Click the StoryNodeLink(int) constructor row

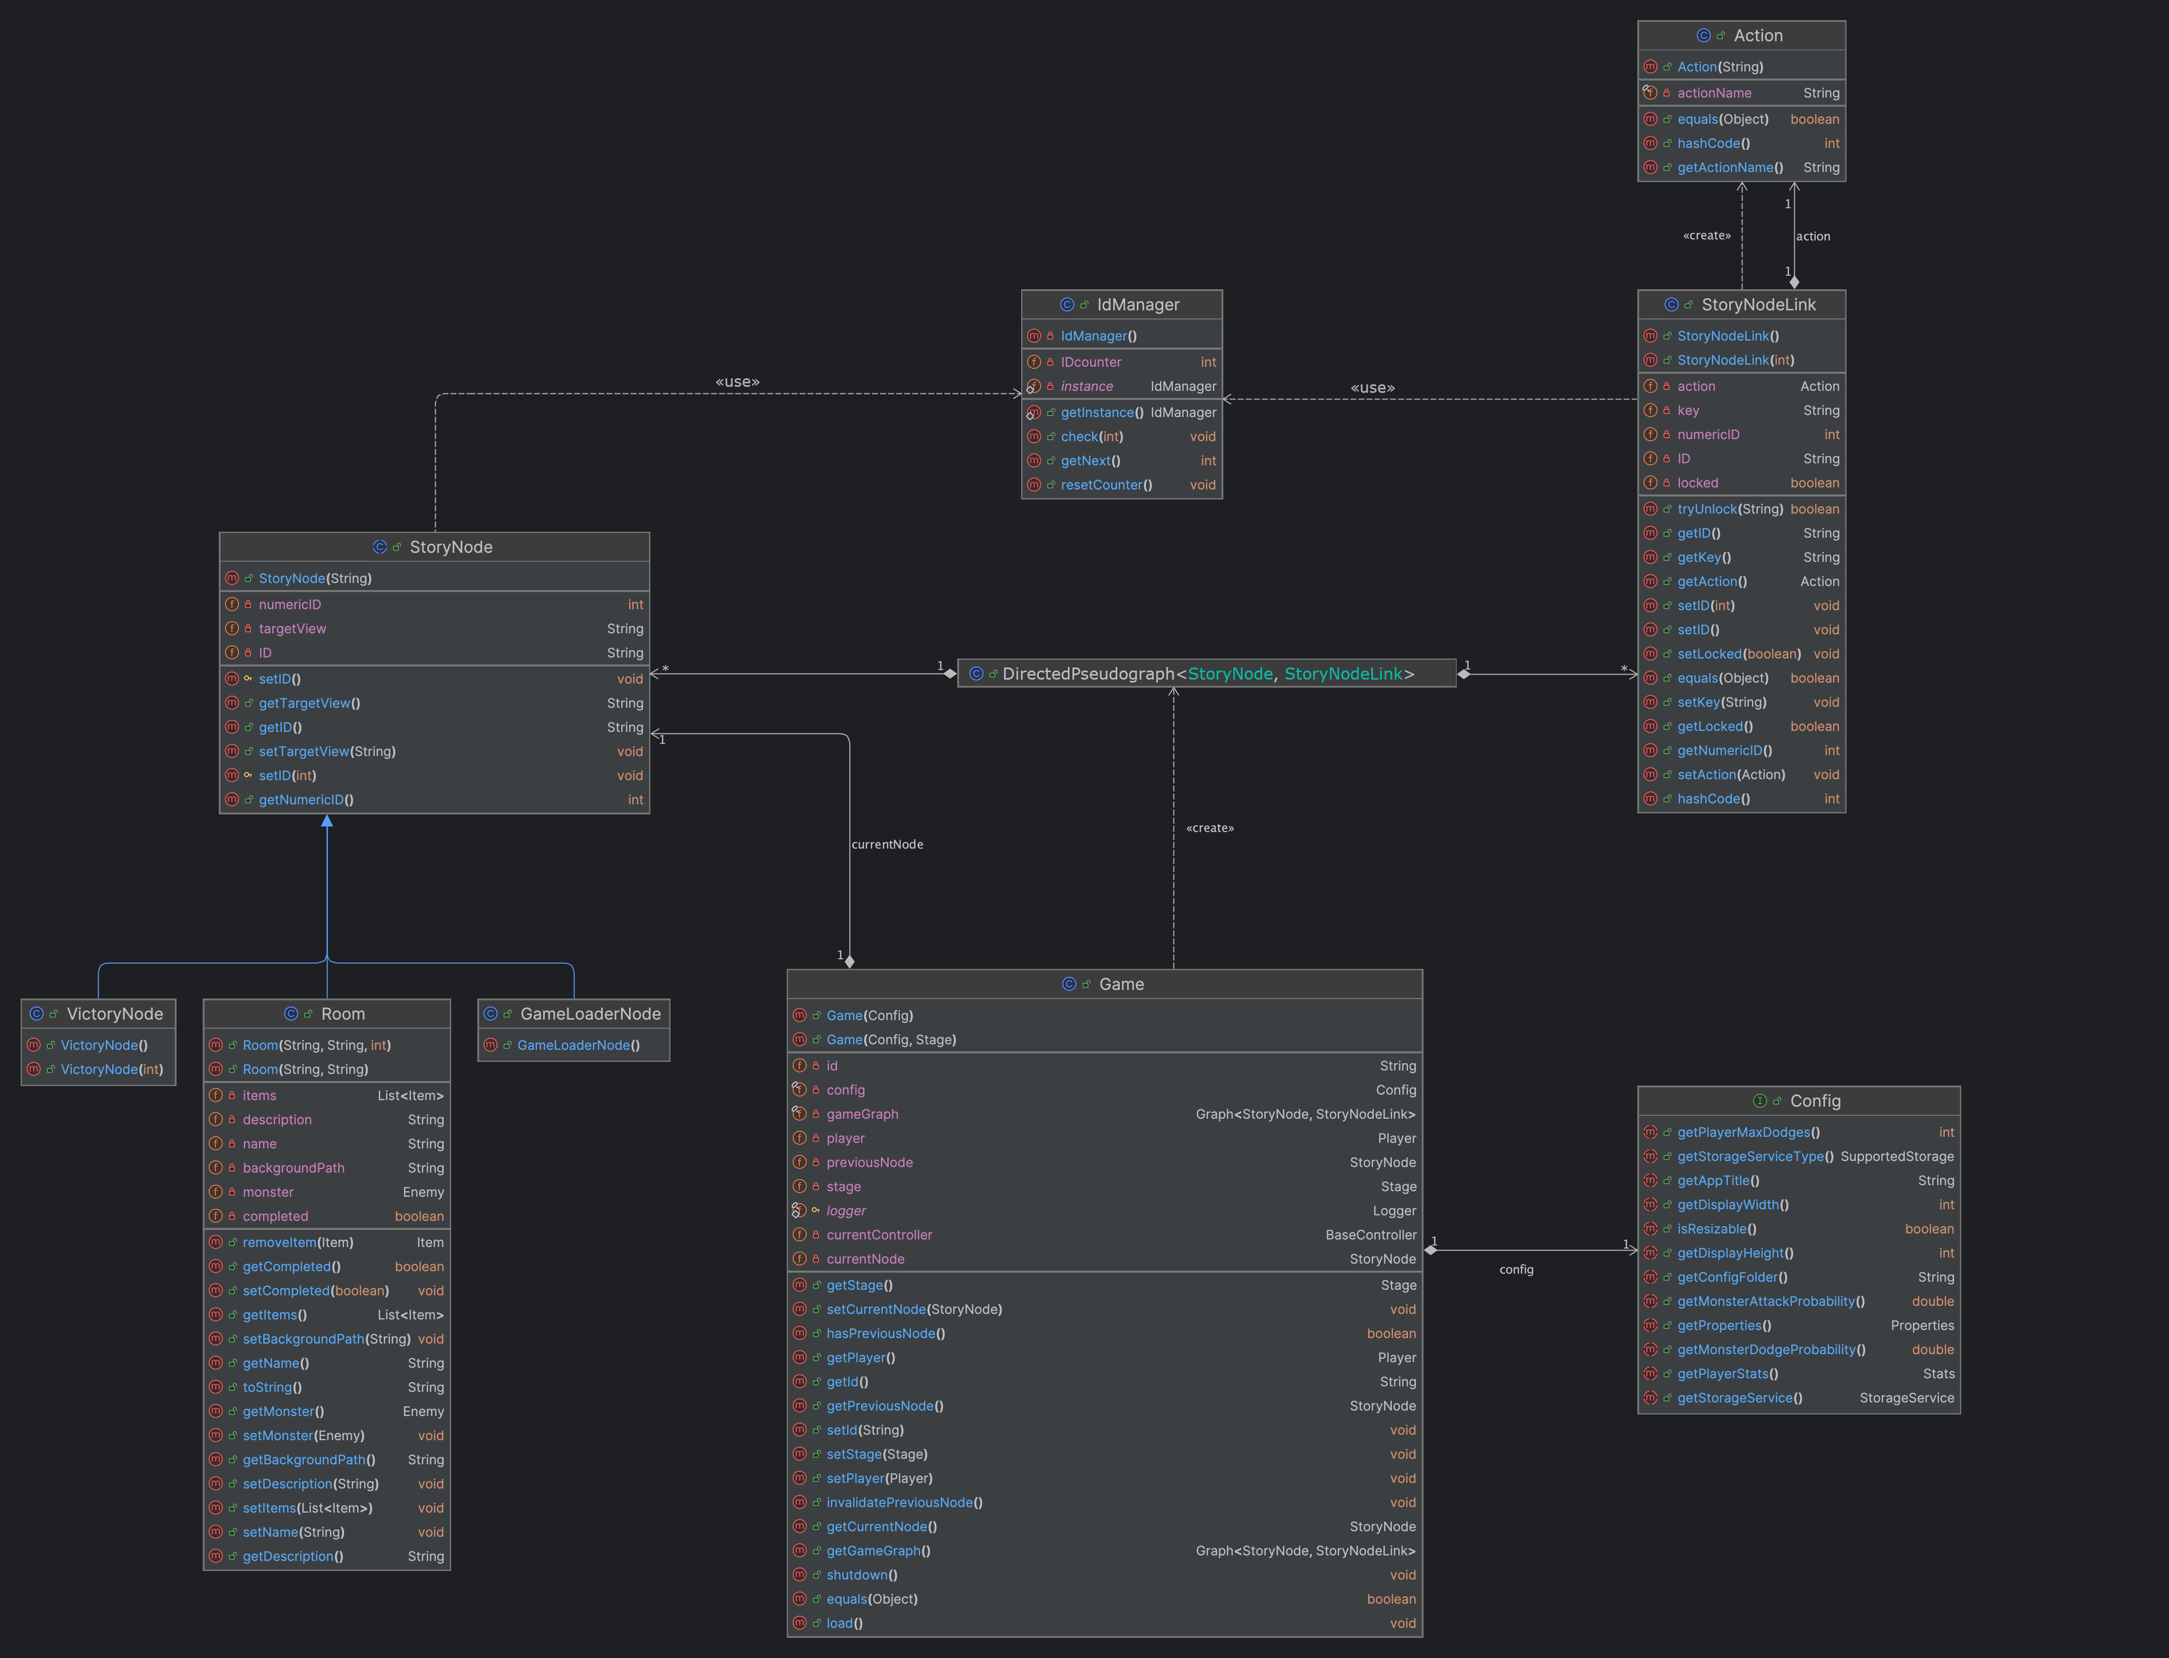[x=1741, y=360]
